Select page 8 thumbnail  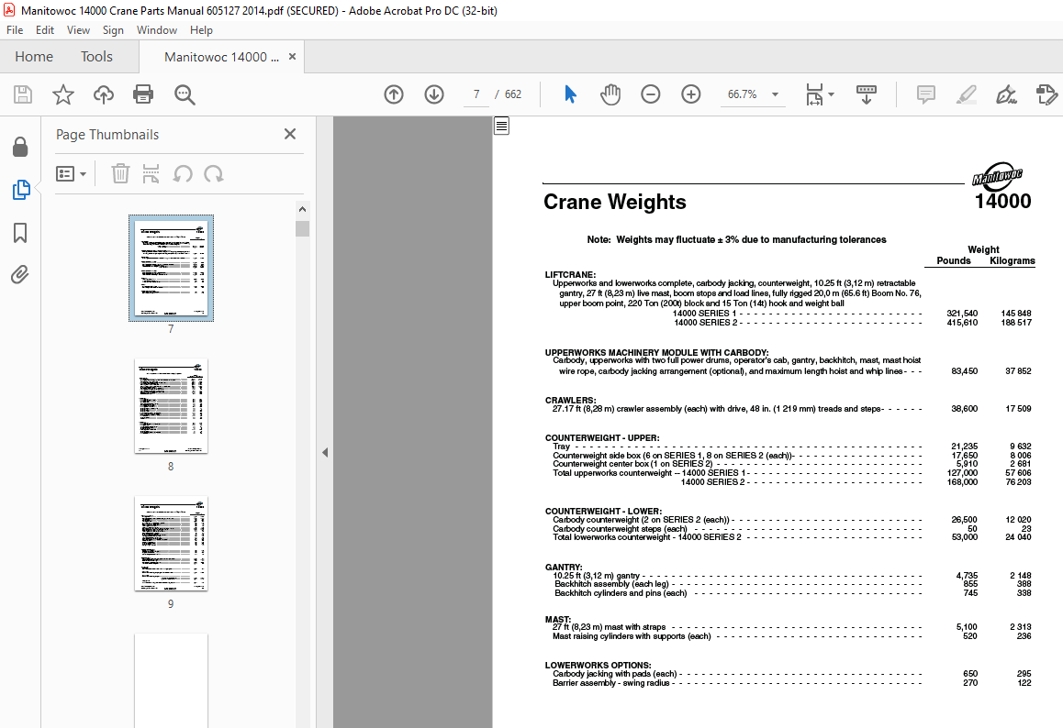(171, 405)
